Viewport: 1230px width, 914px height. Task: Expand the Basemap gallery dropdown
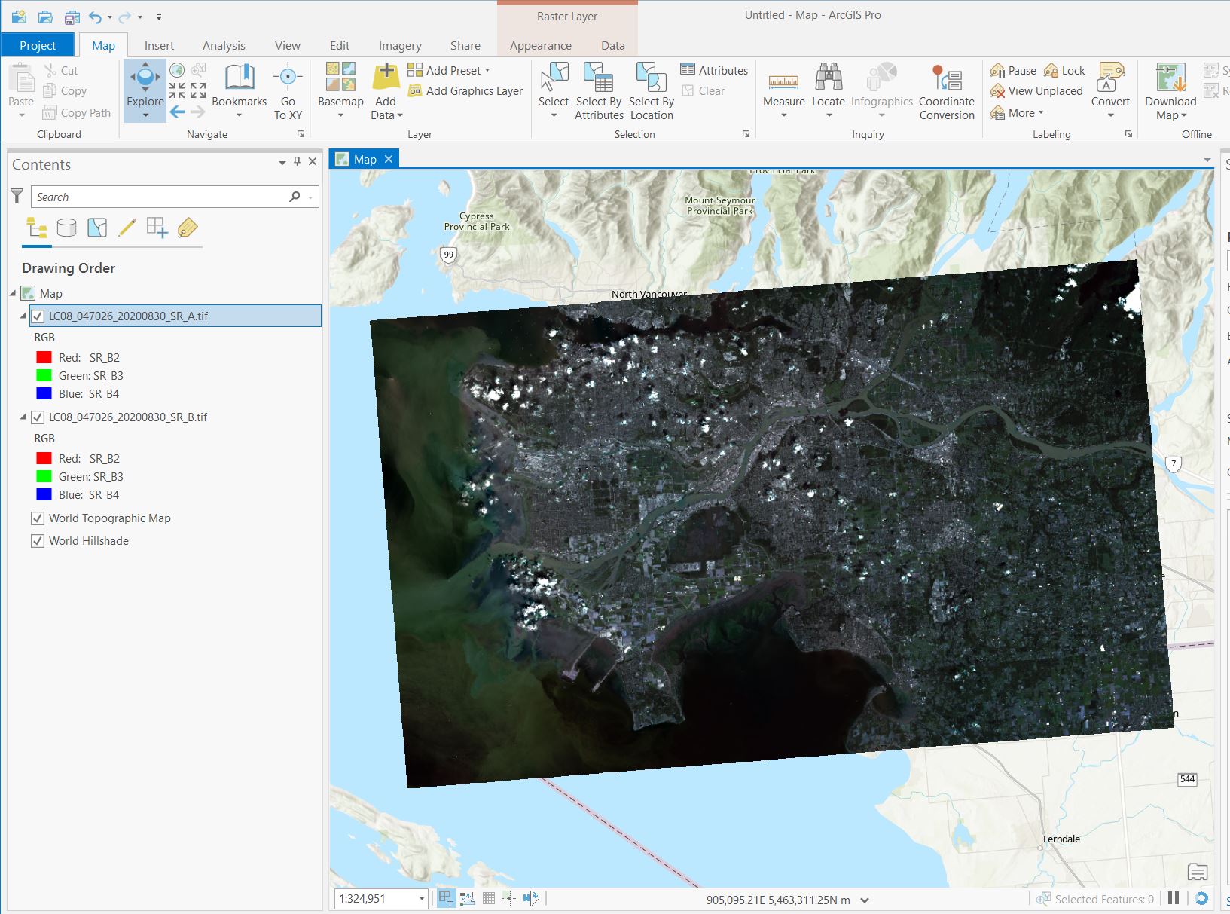(340, 115)
